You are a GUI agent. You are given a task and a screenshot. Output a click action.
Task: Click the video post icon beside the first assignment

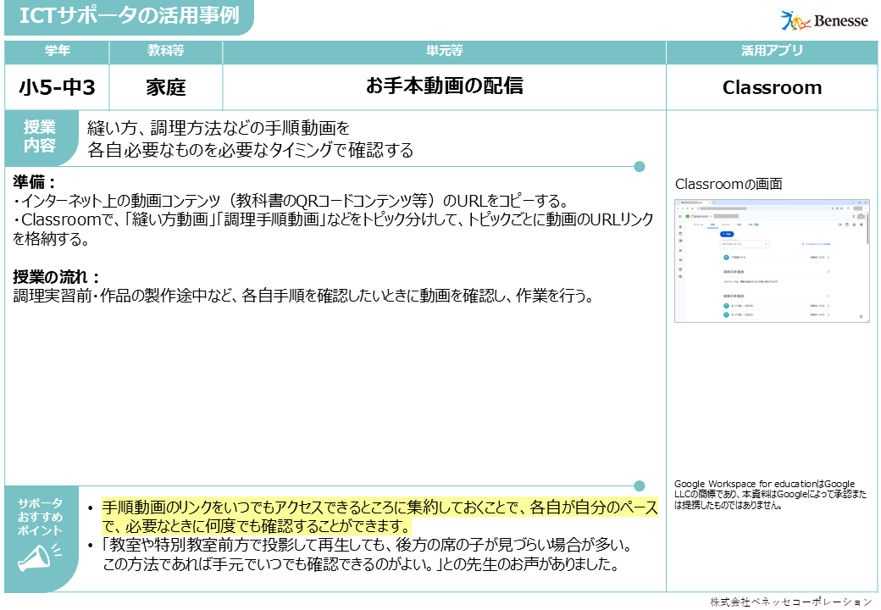coord(725,257)
